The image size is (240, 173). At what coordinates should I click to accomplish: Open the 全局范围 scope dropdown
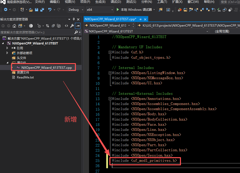coord(225,31)
